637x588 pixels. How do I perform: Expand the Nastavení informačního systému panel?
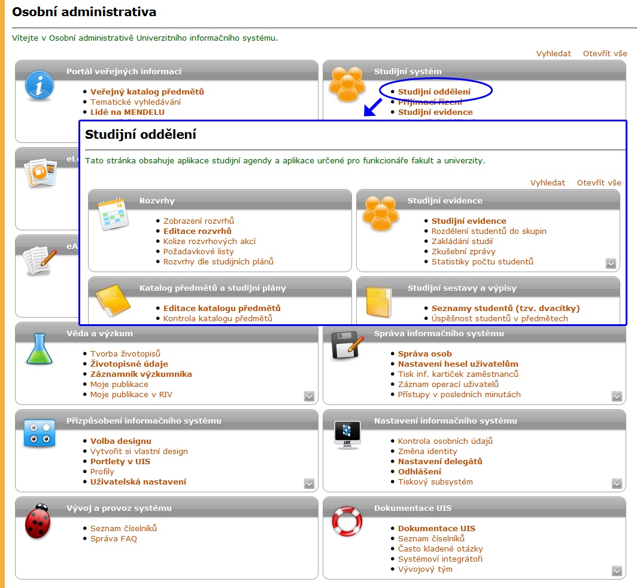(617, 483)
